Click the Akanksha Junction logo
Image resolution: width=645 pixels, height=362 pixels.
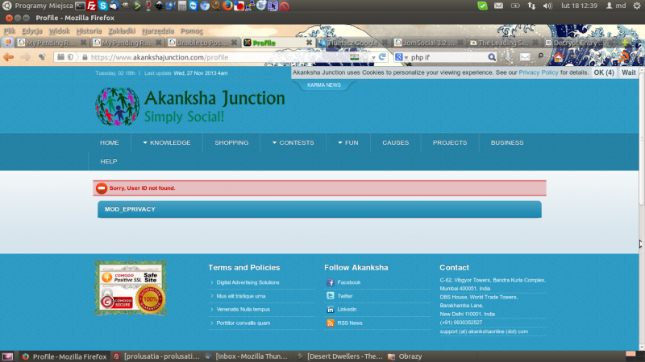tap(190, 106)
